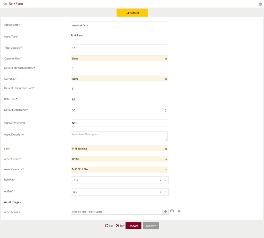This screenshot has width=264, height=238.
Task: Click the plus icon to add asset images
Action: 165,212
